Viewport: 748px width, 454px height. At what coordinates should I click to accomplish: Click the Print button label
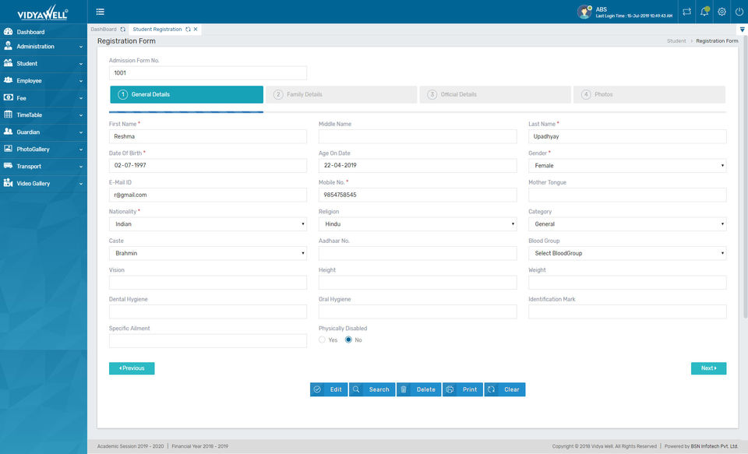[470, 389]
